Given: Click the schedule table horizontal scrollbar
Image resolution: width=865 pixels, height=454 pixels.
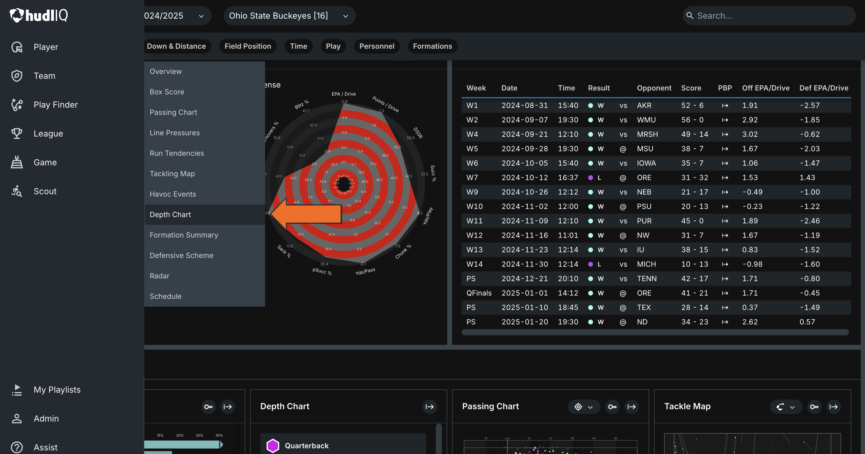Looking at the screenshot, I should coord(655,333).
